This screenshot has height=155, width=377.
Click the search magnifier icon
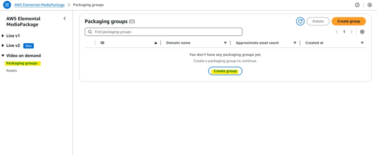pyautogui.click(x=90, y=32)
